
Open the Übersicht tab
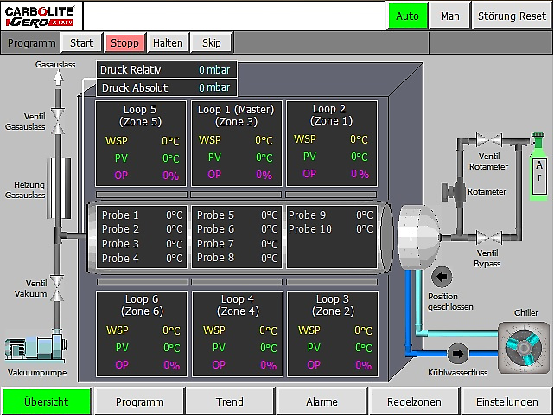click(x=47, y=401)
